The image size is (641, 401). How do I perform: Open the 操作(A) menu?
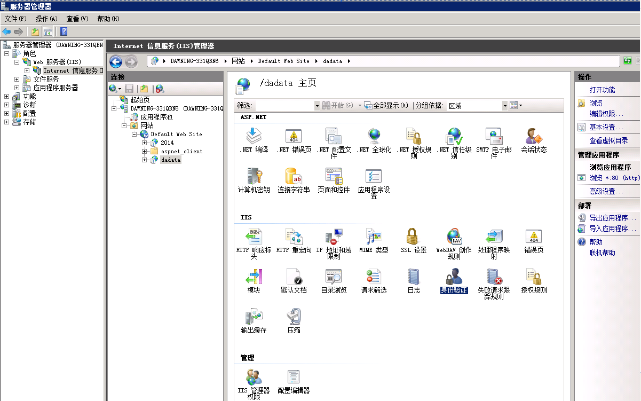(x=46, y=19)
